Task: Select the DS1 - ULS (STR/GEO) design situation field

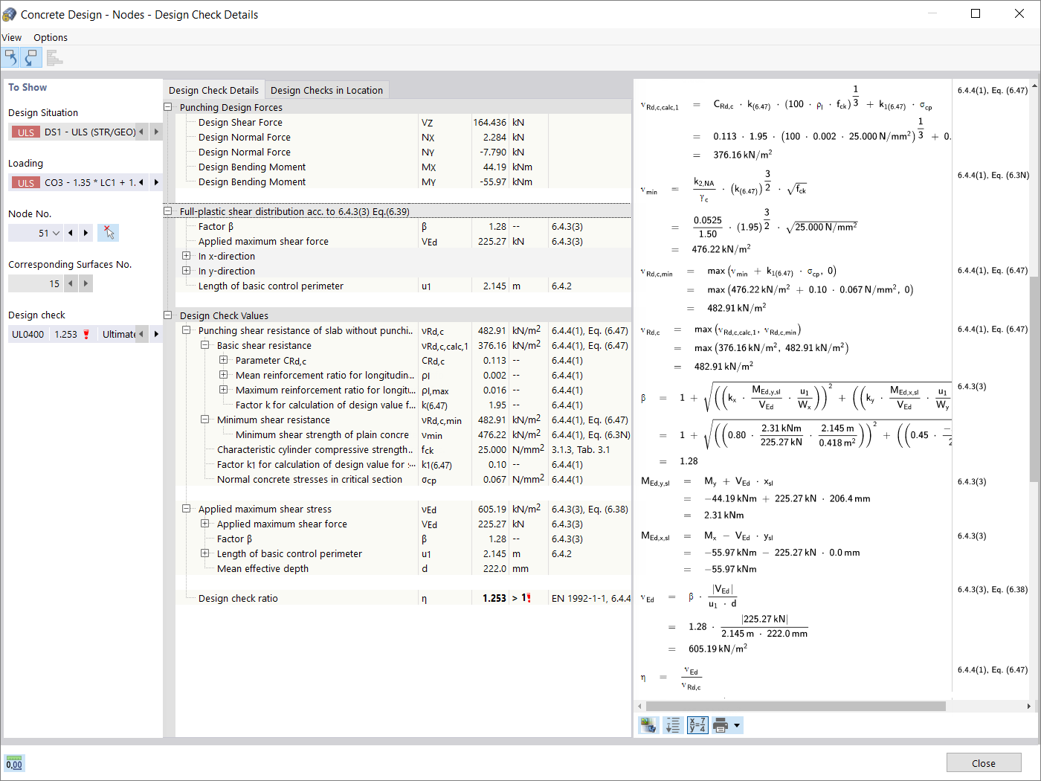Action: coord(73,132)
